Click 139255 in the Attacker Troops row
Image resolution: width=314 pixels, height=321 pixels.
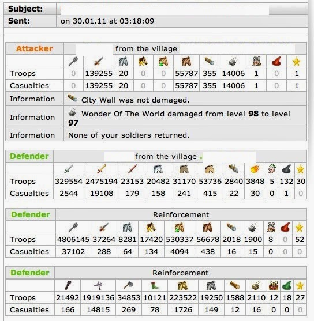point(99,74)
